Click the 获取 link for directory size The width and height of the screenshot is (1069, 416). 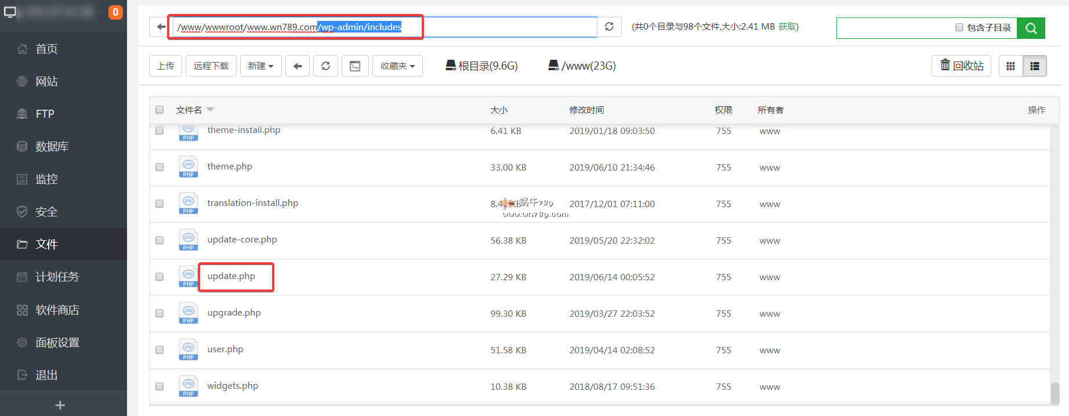point(788,27)
